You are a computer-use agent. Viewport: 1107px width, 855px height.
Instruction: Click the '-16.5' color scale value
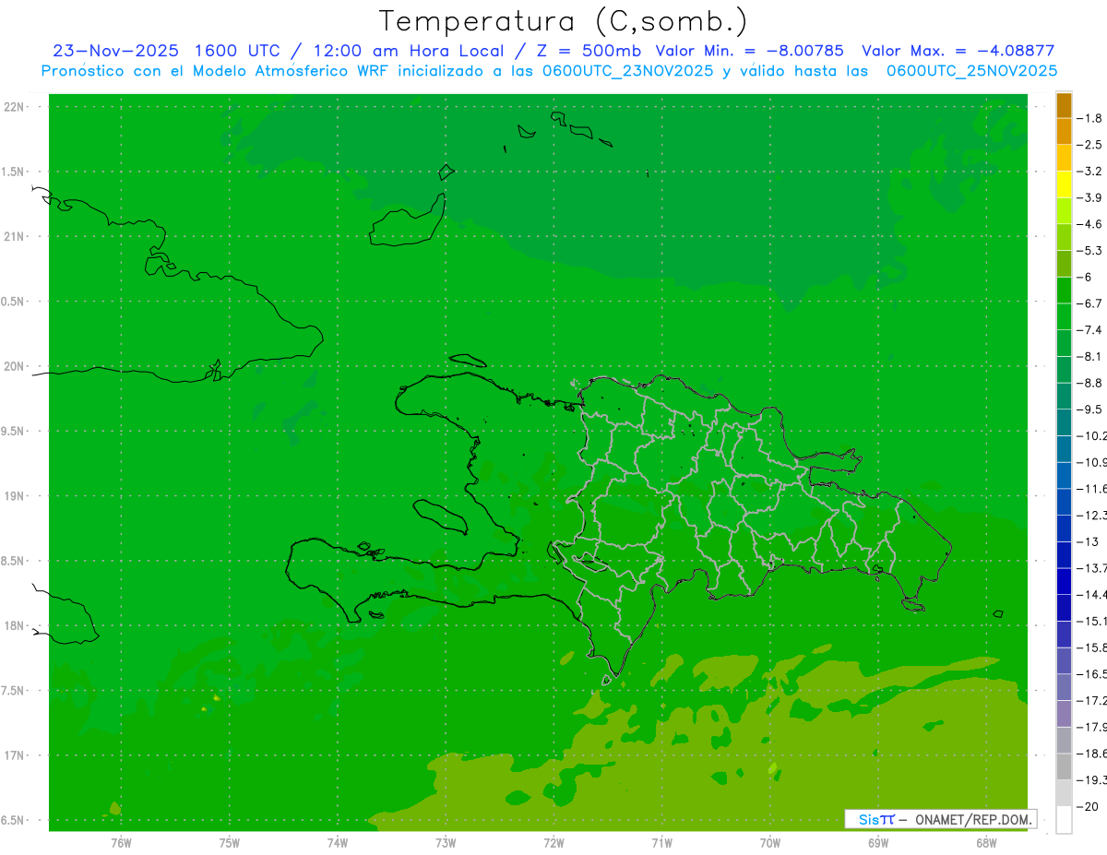[x=1092, y=674]
